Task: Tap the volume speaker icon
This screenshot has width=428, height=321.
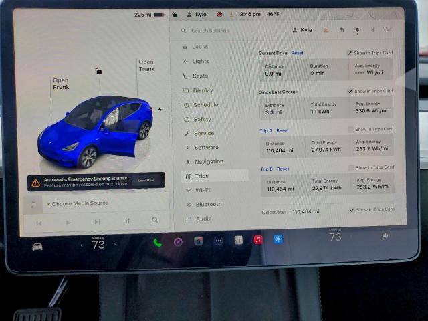Action: point(385,235)
